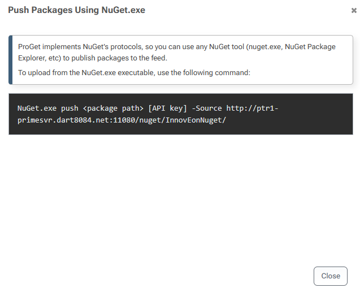This screenshot has height=288, width=360.
Task: Click the Close button
Action: click(x=331, y=276)
